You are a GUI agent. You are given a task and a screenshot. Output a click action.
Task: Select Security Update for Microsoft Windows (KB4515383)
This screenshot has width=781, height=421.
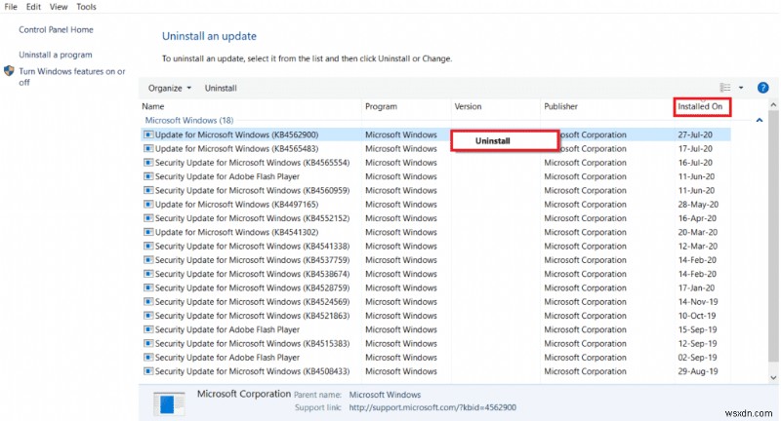point(253,343)
